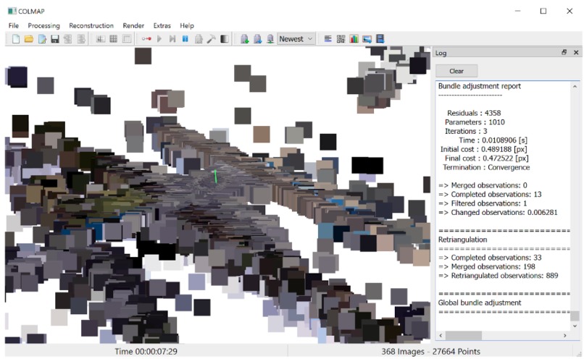Open Dense reconstruction half-shaded icon
The width and height of the screenshot is (584, 359).
[x=224, y=38]
